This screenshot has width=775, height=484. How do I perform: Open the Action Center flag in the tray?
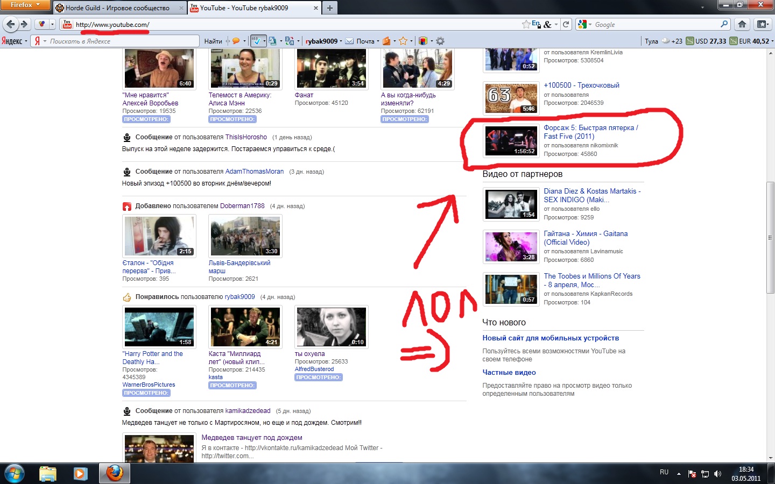[692, 474]
